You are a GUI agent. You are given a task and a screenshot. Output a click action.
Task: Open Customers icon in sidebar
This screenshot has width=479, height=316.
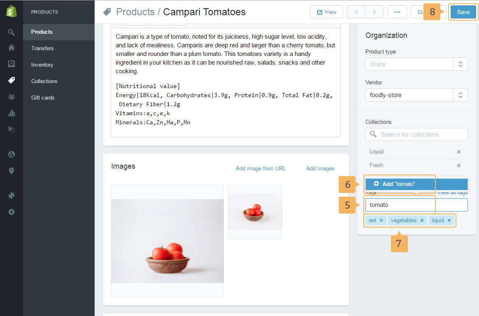click(x=12, y=97)
